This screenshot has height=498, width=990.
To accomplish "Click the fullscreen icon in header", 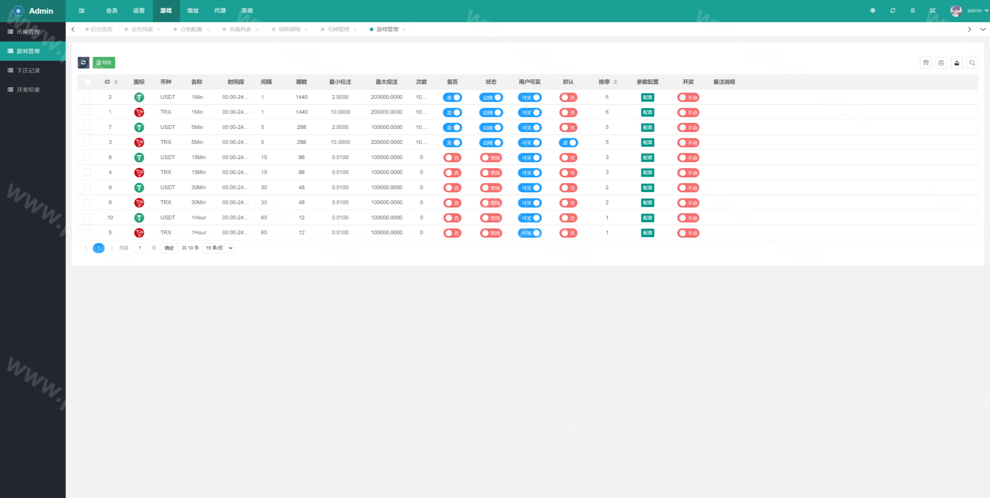I will (933, 11).
